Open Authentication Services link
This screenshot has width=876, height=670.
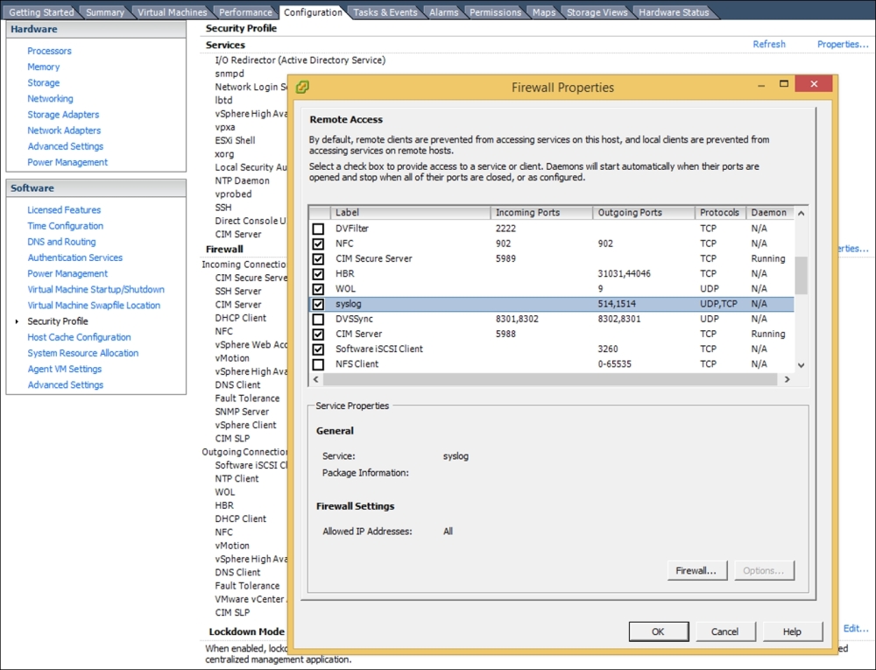pos(74,258)
